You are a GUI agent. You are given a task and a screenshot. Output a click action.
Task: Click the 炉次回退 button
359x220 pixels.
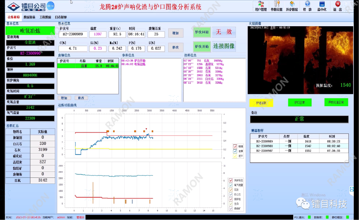click(x=201, y=32)
